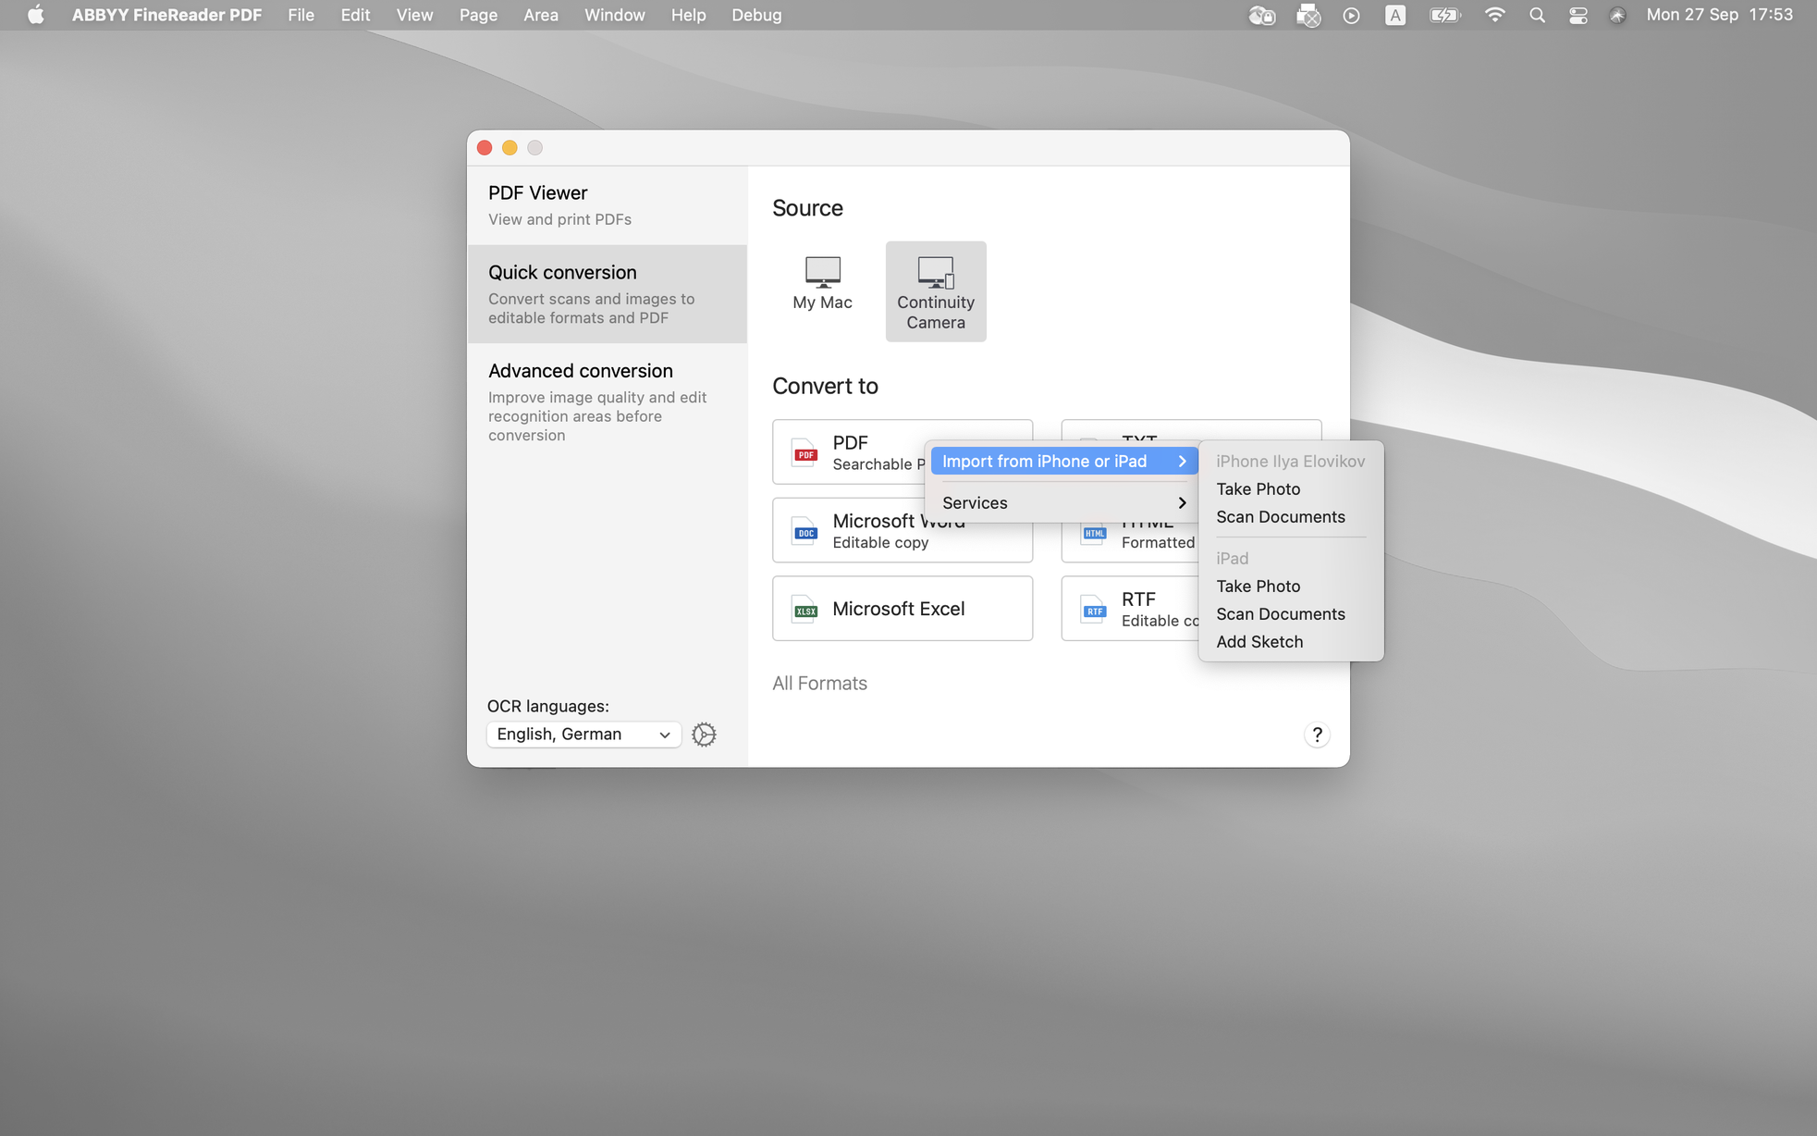
Task: Click the Help question mark button
Action: 1316,735
